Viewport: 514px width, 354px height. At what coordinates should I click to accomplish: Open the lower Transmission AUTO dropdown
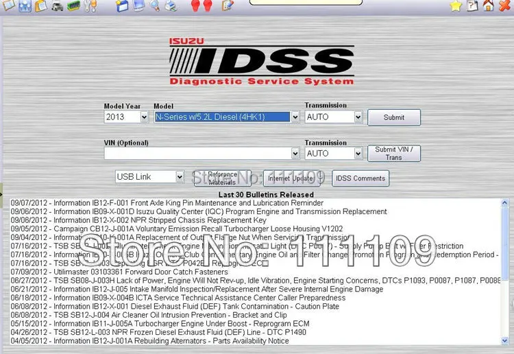333,153
